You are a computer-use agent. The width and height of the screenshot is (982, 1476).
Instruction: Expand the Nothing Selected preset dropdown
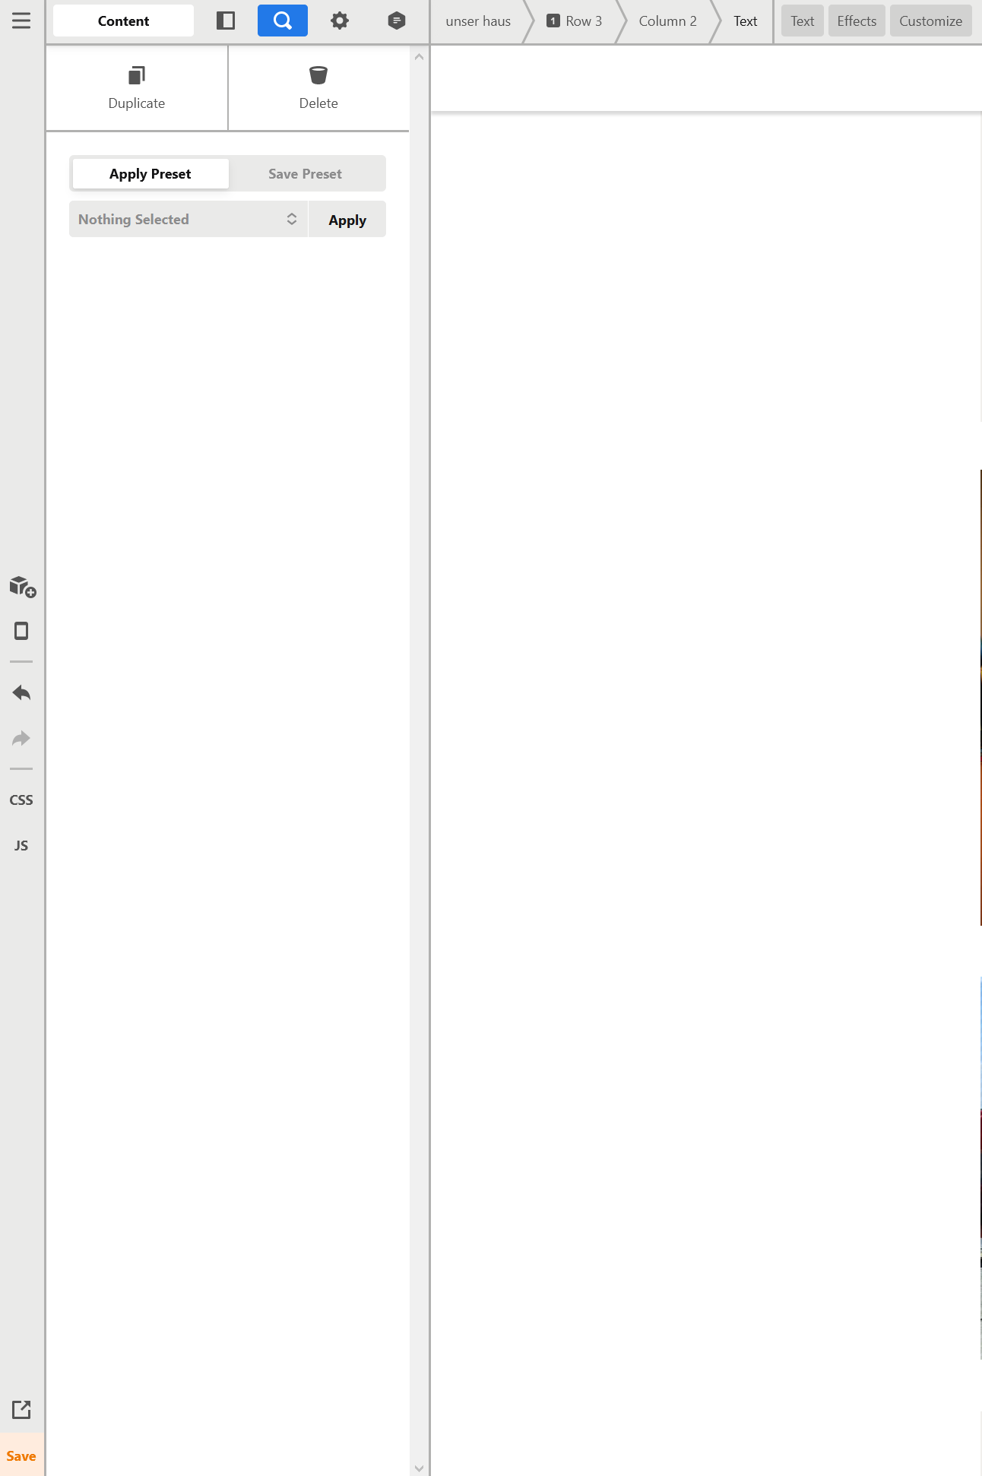tap(188, 219)
